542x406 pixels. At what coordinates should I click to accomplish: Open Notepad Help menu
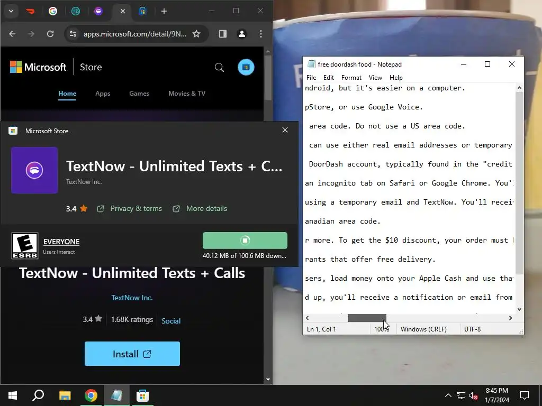pos(396,78)
